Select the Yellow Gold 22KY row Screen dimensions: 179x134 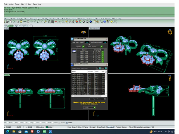point(89,84)
